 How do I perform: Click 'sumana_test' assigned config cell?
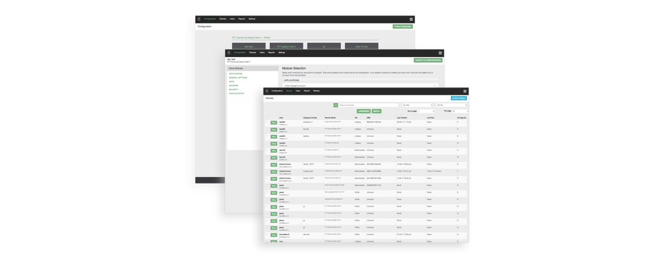point(308,171)
